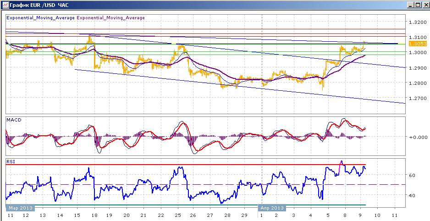Click the 'Апр 2013' month marker
The image size is (430, 221).
click(x=272, y=208)
